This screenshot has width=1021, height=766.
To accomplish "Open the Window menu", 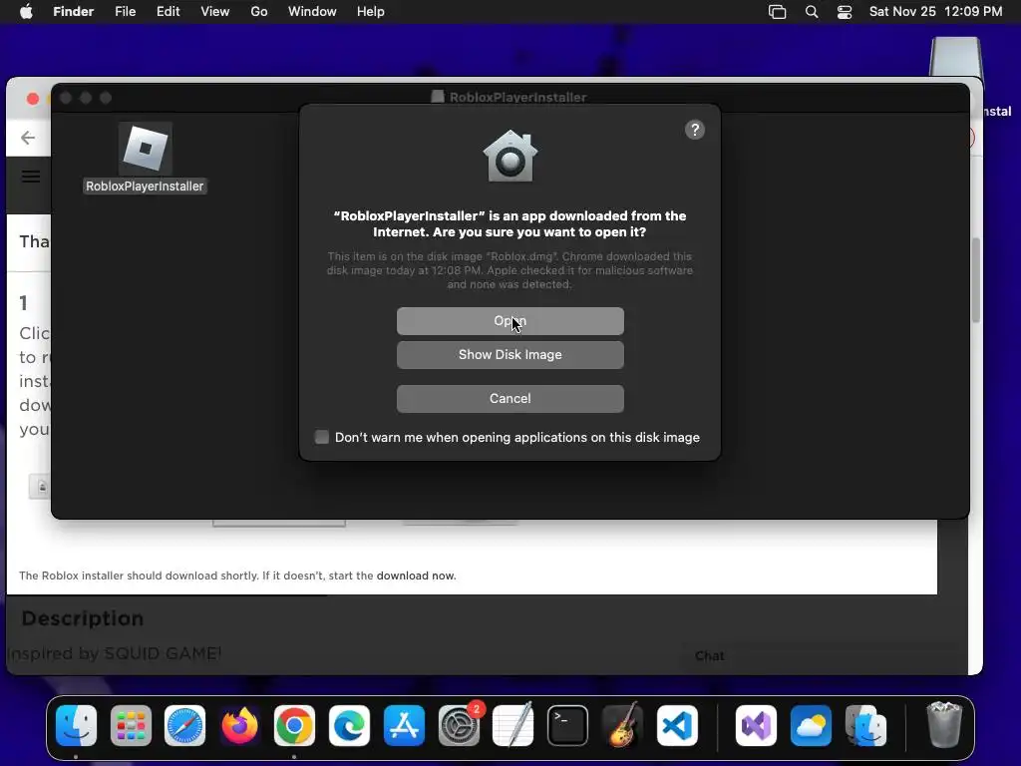I will (x=312, y=12).
